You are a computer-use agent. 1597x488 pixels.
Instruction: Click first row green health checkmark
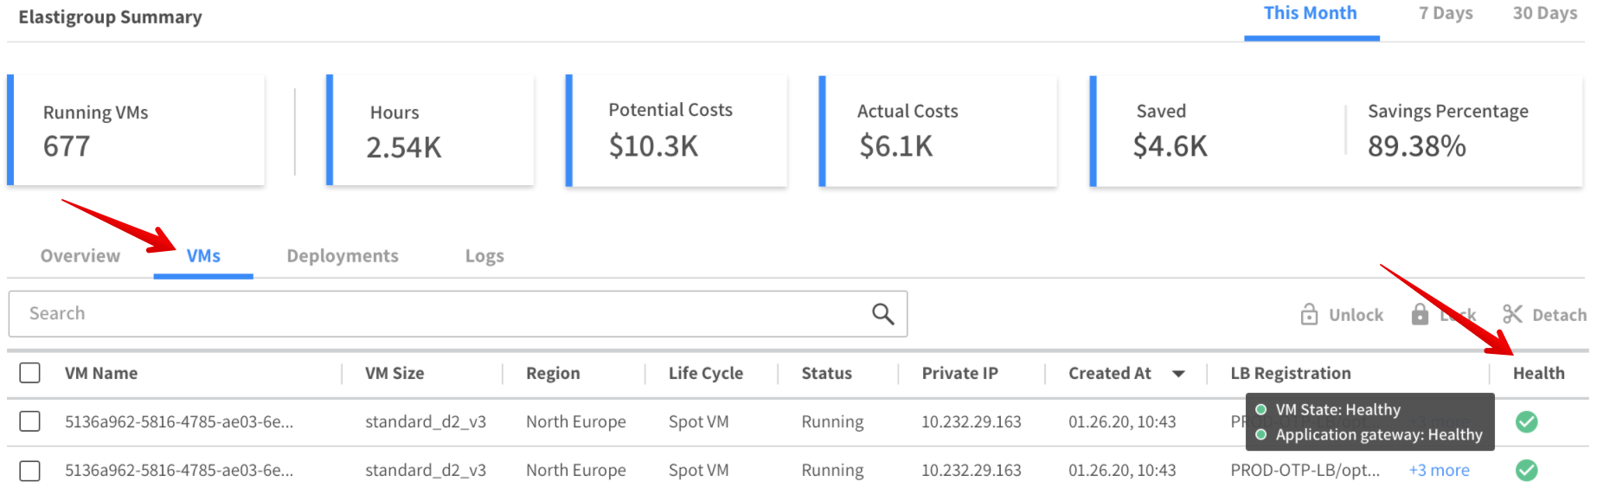click(x=1526, y=422)
